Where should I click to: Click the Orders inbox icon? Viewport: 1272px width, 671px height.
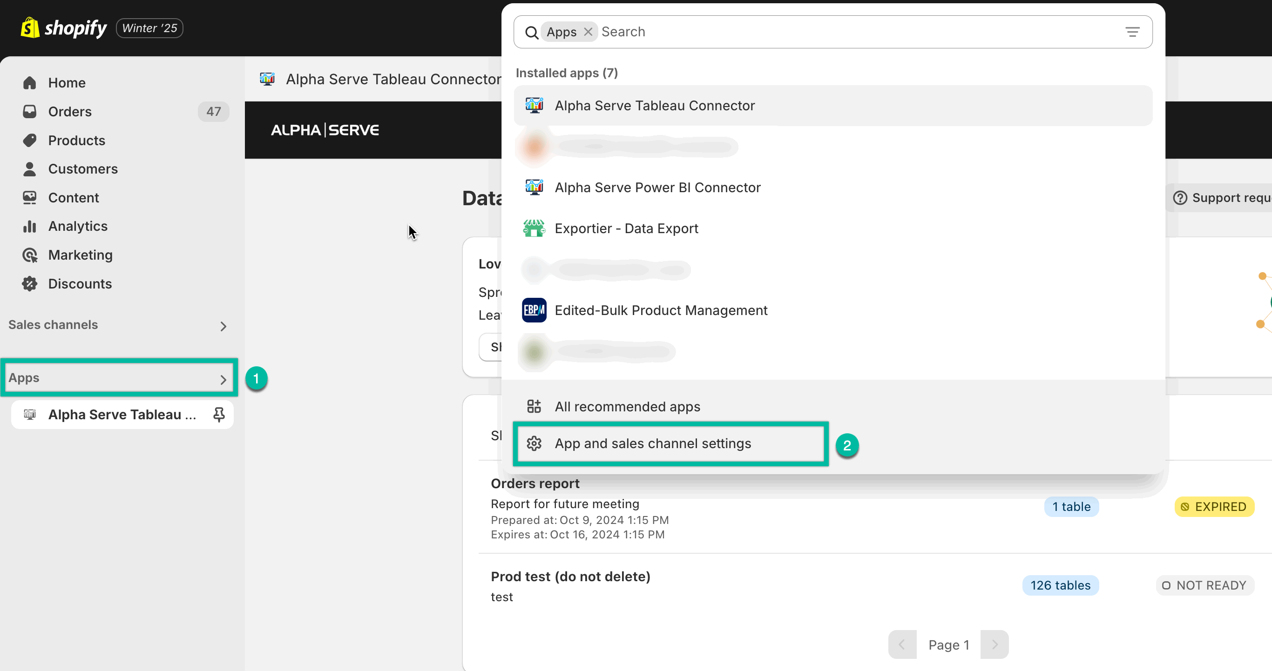[30, 112]
